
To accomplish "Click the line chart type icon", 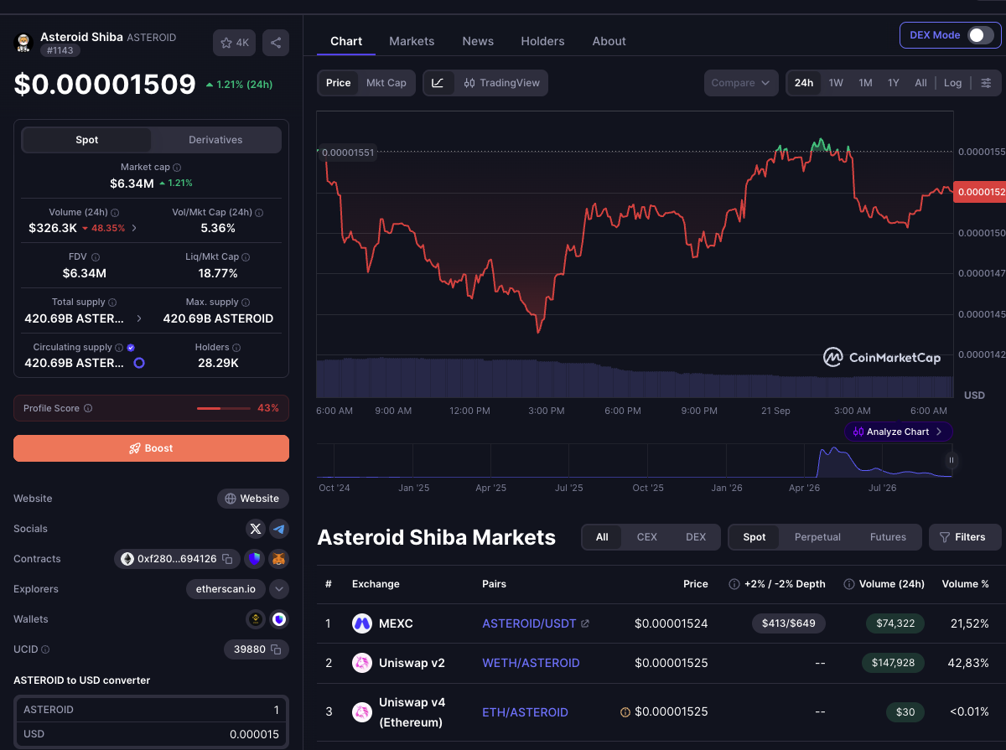I will pos(438,83).
